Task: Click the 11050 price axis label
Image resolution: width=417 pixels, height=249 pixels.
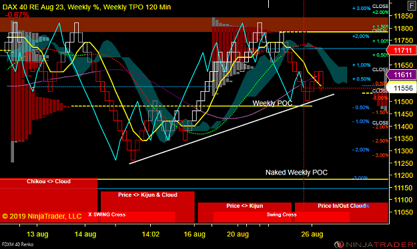Action: [x=403, y=212]
